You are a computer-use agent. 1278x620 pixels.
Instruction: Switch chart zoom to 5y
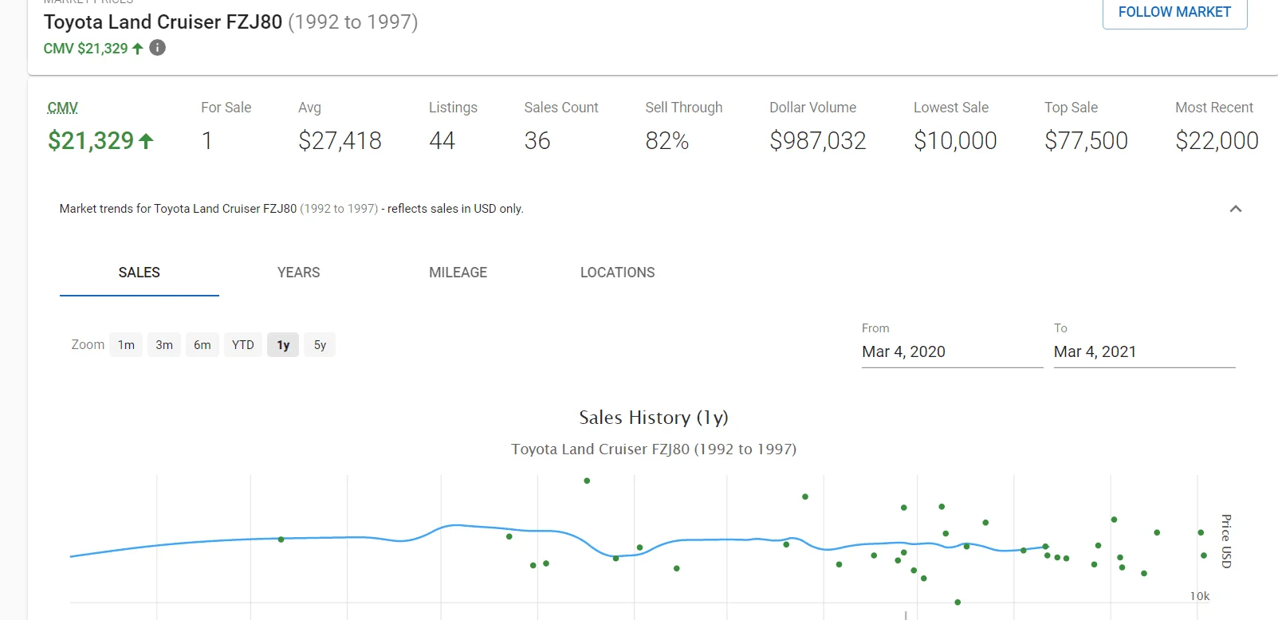[x=320, y=345]
